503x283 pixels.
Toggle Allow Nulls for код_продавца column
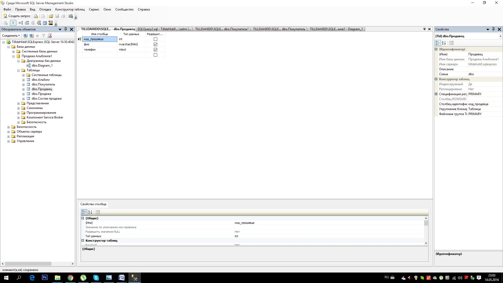[155, 39]
